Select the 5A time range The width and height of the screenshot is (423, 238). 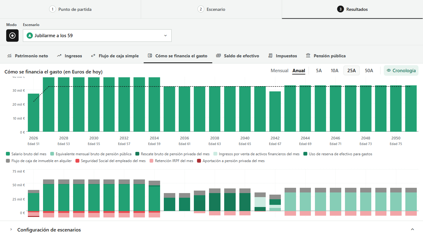(x=319, y=71)
